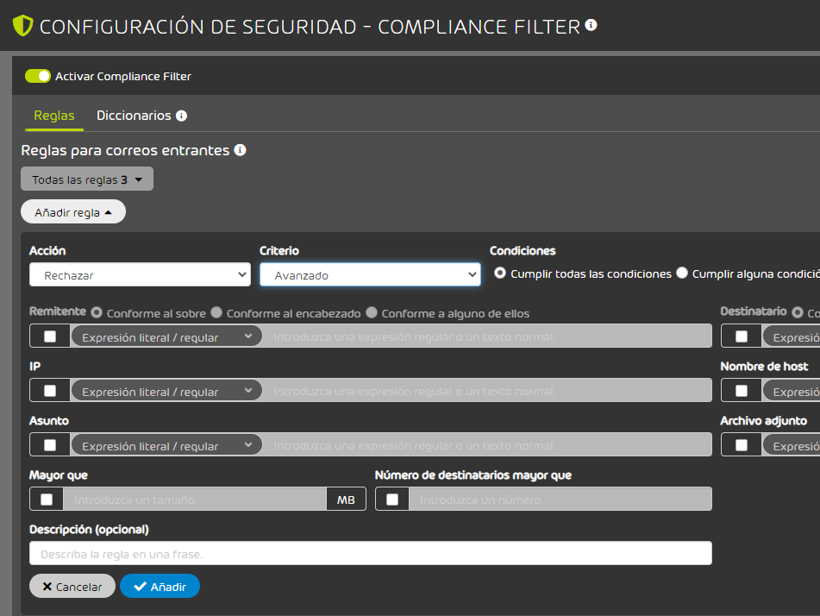Enable the Remitente condition checkbox

coord(50,336)
